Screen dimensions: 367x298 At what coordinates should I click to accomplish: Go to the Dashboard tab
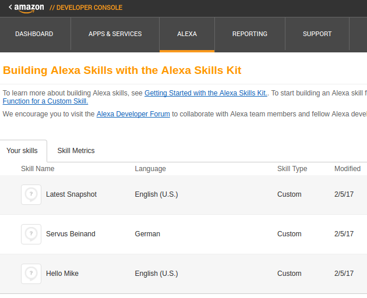tap(34, 34)
